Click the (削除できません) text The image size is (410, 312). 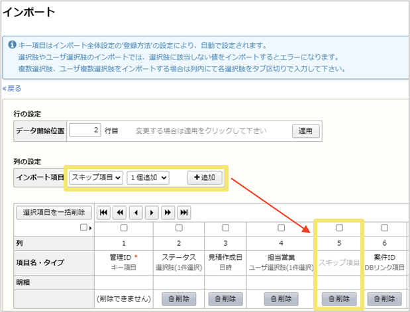[124, 299]
